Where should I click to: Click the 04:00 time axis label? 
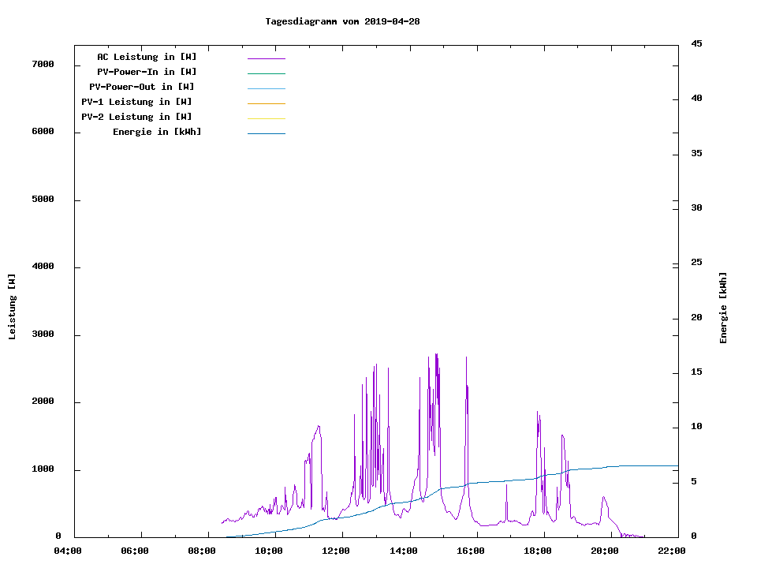click(67, 551)
